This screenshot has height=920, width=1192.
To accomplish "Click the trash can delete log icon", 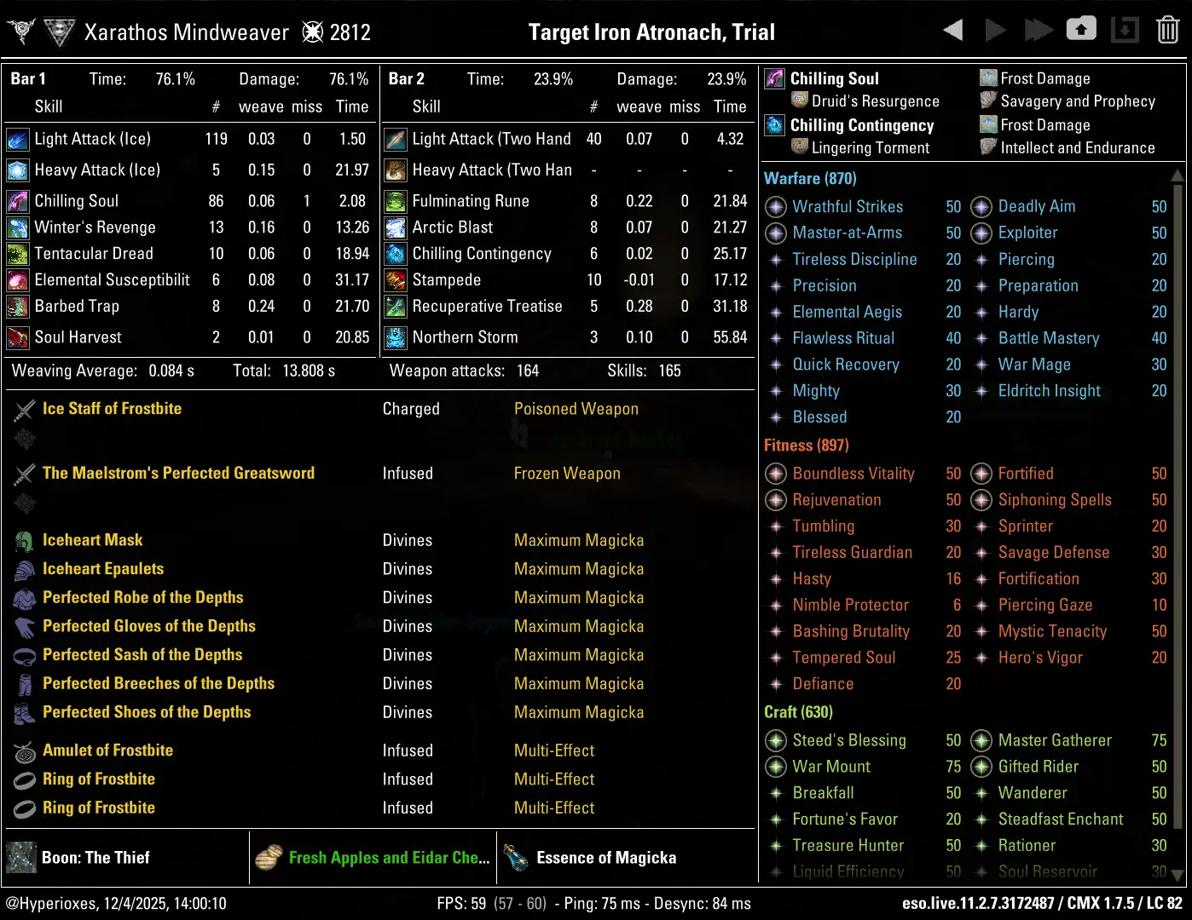I will pos(1167,31).
